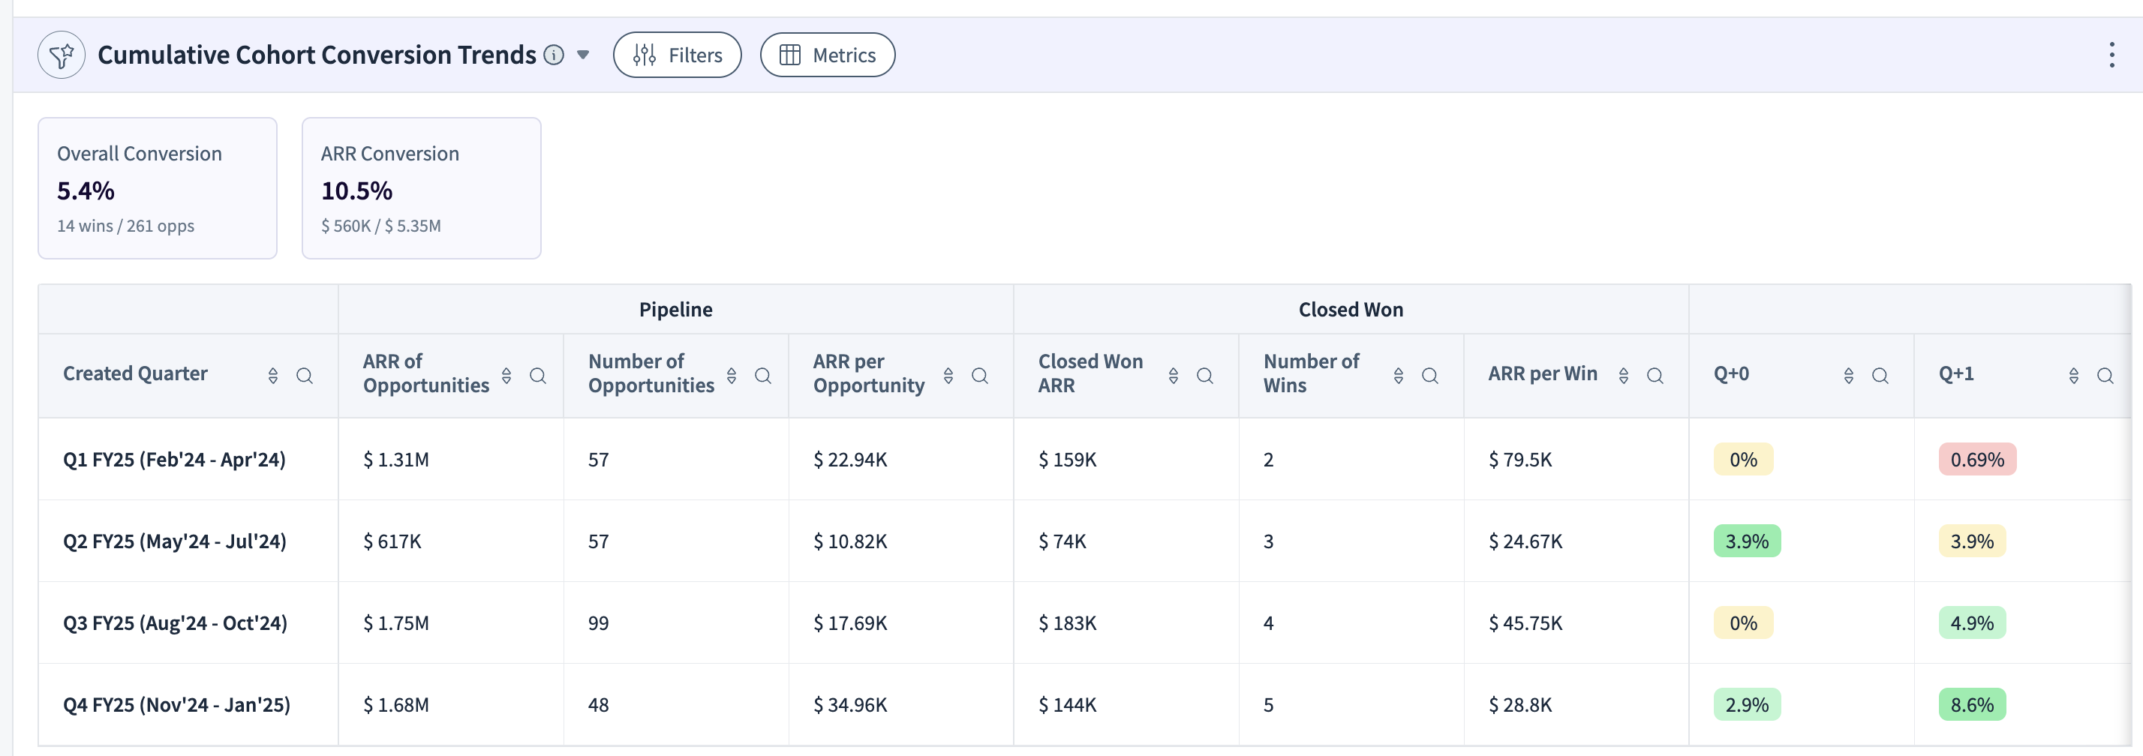Viewport: 2143px width, 756px height.
Task: Open info tooltip for Cumulative Cohort Conversion Trends
Action: 553,55
